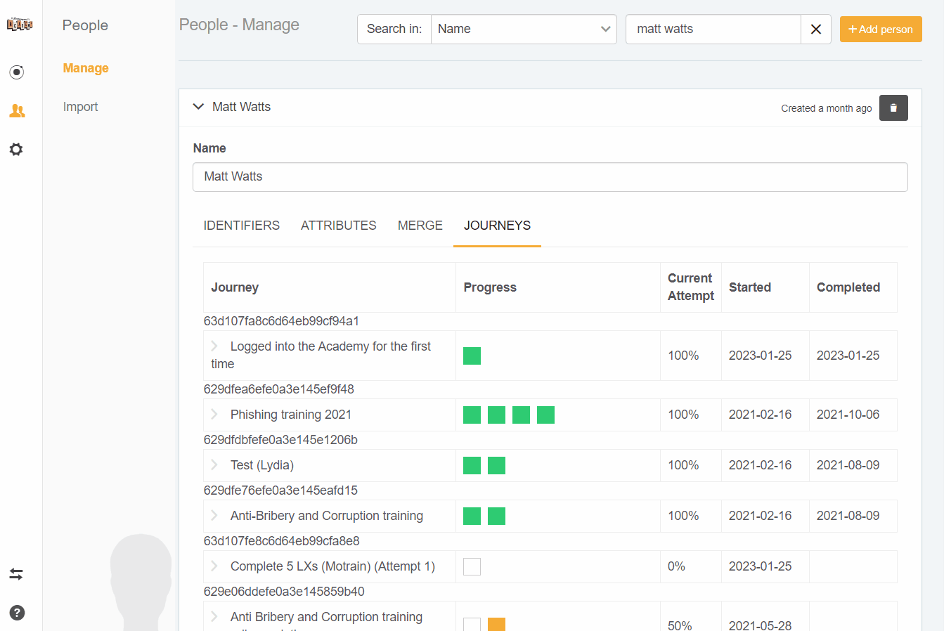This screenshot has height=631, width=944.
Task: Expand the Phishing training 2021 row
Action: tap(214, 415)
